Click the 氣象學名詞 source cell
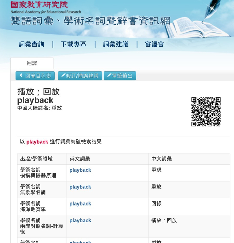 (42, 190)
